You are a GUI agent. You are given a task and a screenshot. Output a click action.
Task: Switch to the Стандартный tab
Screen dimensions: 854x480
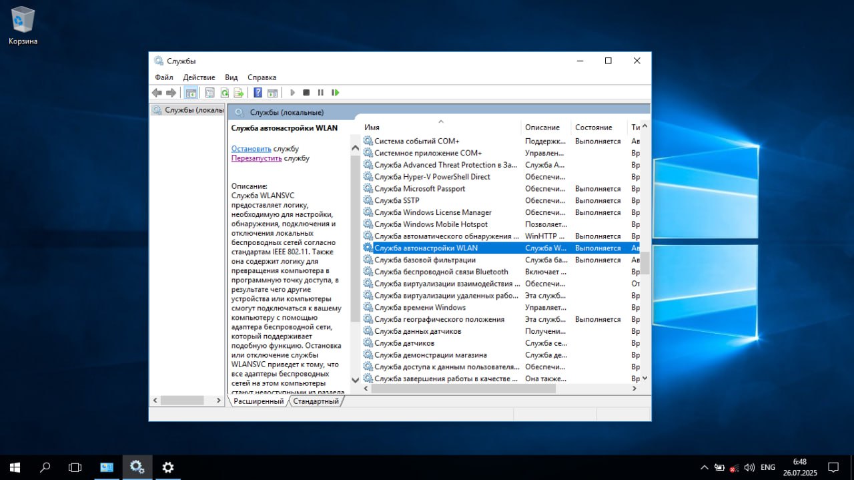click(316, 401)
